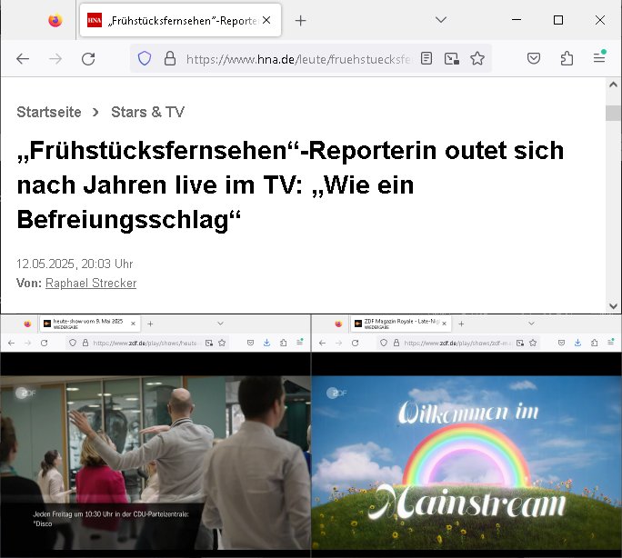Save HNA article to Pocket
This screenshot has height=558, width=622.
(535, 59)
